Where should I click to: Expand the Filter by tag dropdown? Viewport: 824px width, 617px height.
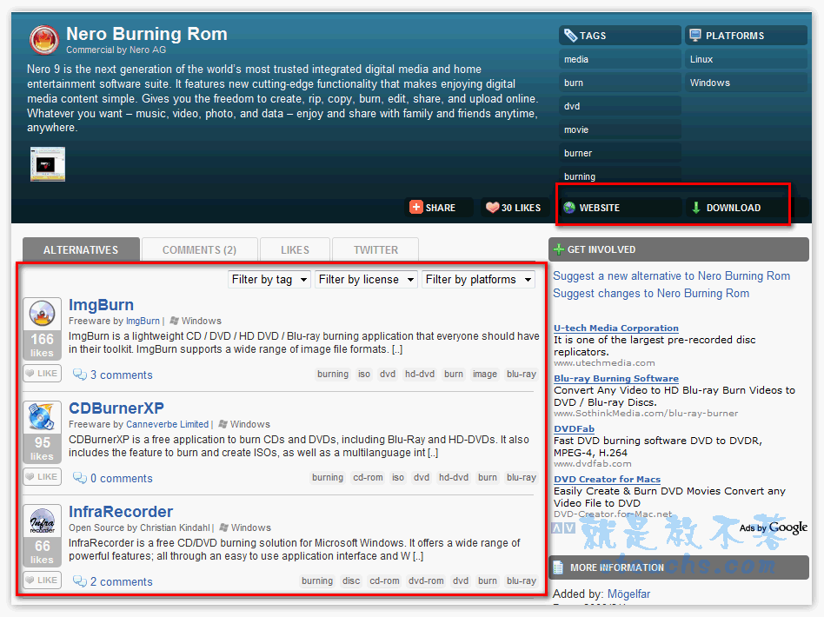[269, 279]
